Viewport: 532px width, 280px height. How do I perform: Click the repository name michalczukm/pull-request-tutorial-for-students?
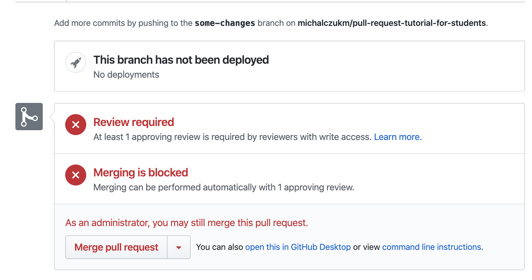pyautogui.click(x=392, y=23)
